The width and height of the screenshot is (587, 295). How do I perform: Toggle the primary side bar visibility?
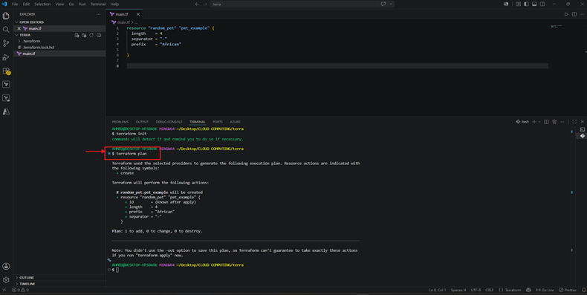[x=526, y=4]
